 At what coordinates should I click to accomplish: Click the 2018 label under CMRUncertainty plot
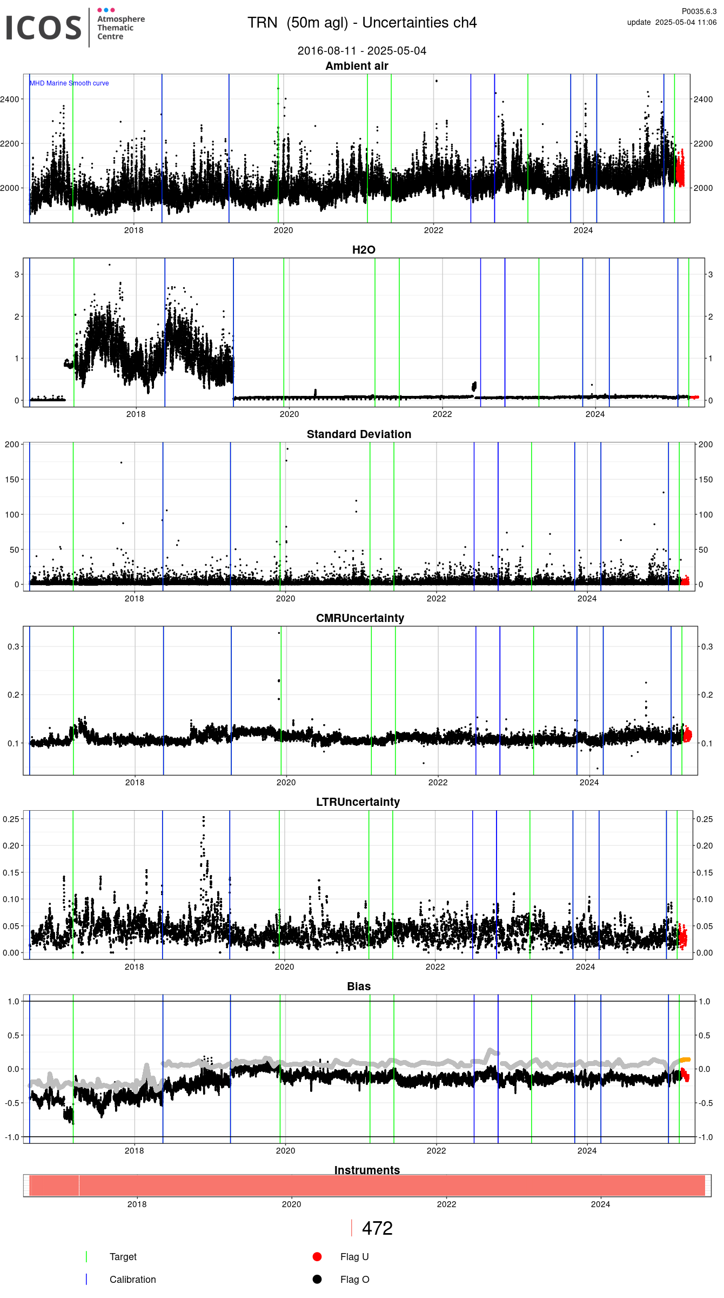coord(135,783)
